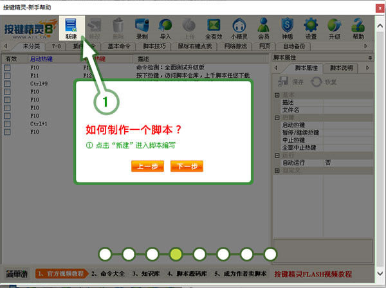Click the 新建 new script icon

71,28
